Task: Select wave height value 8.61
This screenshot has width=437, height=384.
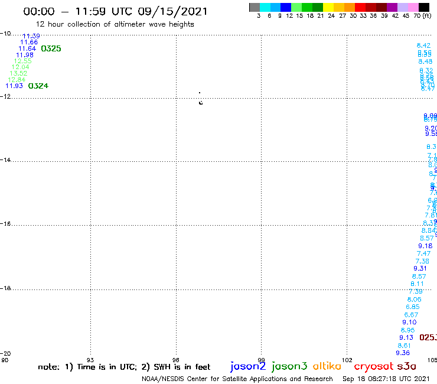Action: tap(404, 346)
